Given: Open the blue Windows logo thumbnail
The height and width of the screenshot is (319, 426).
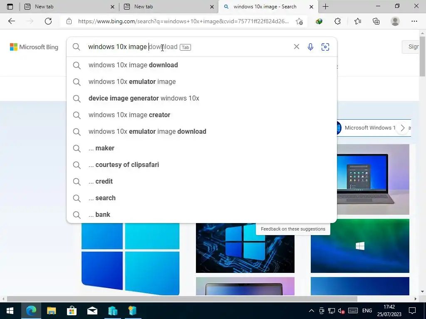Looking at the screenshot, I should 130,259.
